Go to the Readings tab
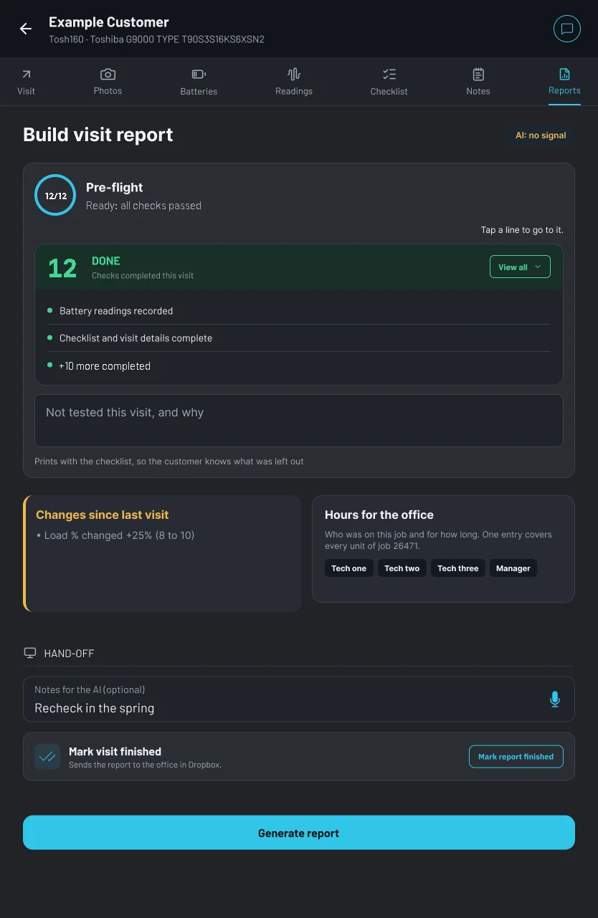 point(294,82)
